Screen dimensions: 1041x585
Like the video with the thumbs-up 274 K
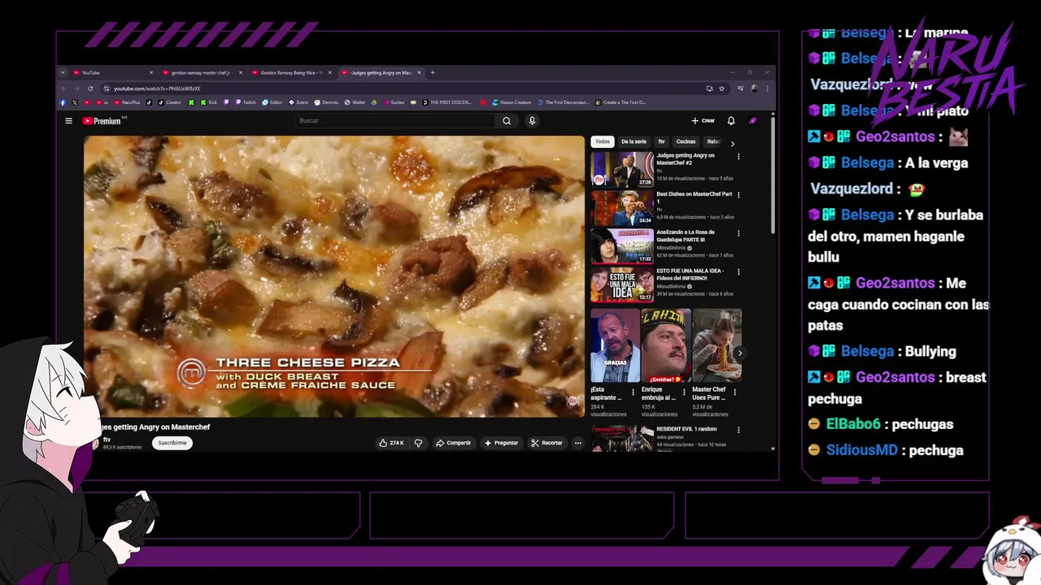tap(391, 443)
